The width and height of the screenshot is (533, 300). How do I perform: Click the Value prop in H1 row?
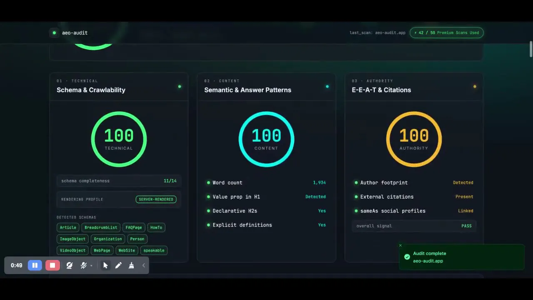(266, 197)
